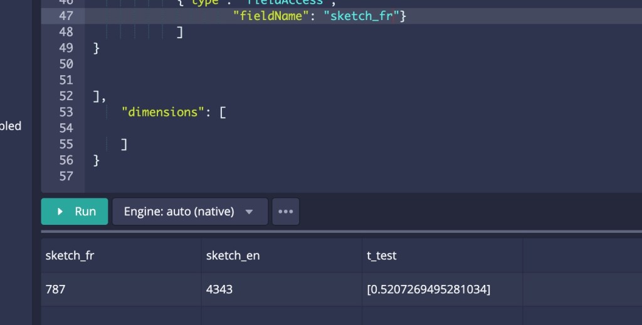Screen dimensions: 642x325
Task: Click line number 53 in the gutter
Action: tap(66, 112)
